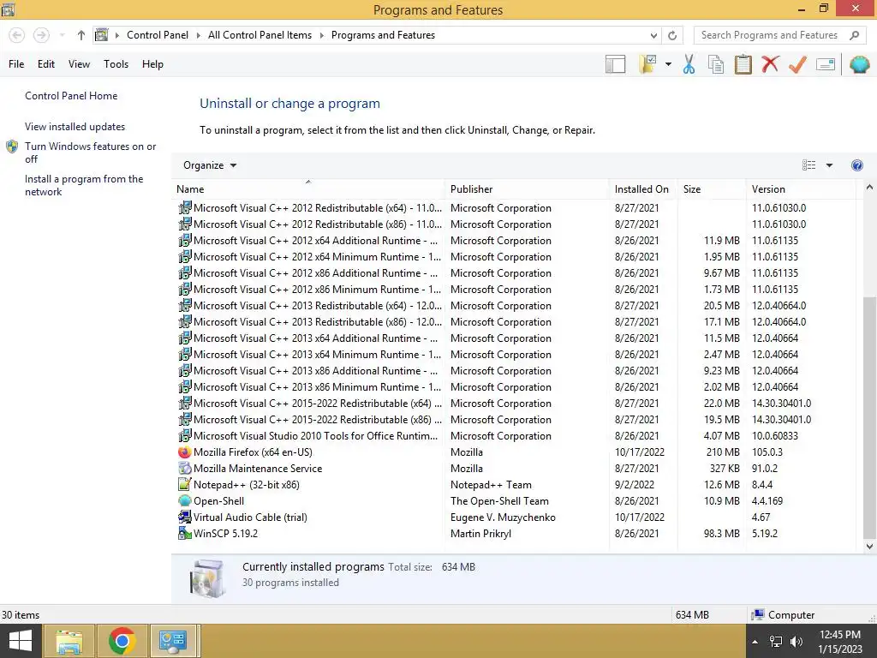Expand the breadcrumb arrow after Control Panel
Screen dimensions: 877x658
(x=198, y=35)
